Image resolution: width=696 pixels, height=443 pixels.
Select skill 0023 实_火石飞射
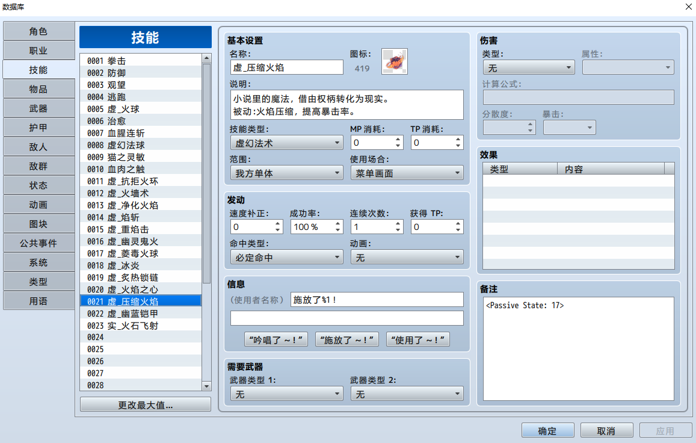pos(141,325)
